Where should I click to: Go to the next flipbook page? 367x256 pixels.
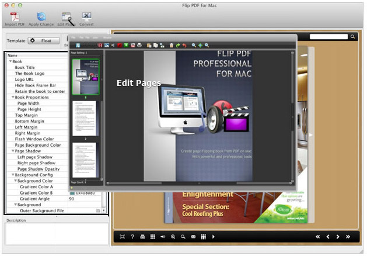(x=338, y=237)
